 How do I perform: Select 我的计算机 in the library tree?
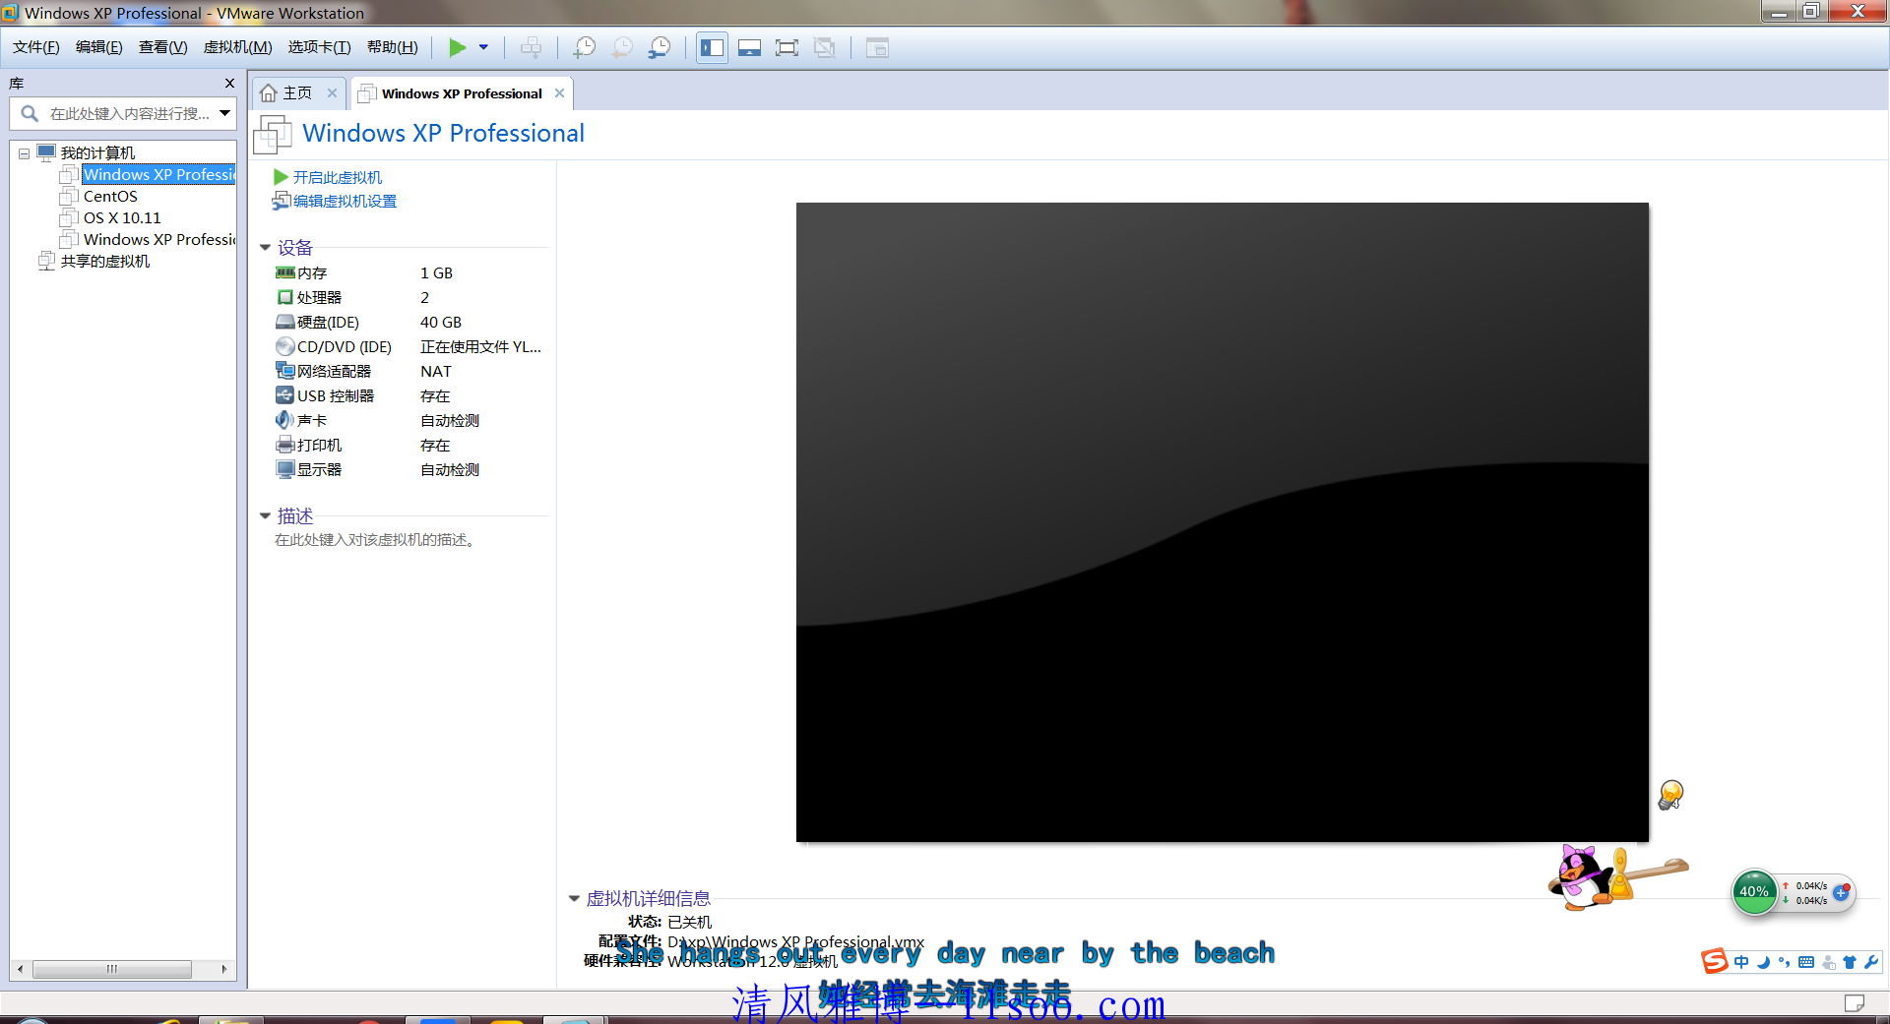(97, 152)
